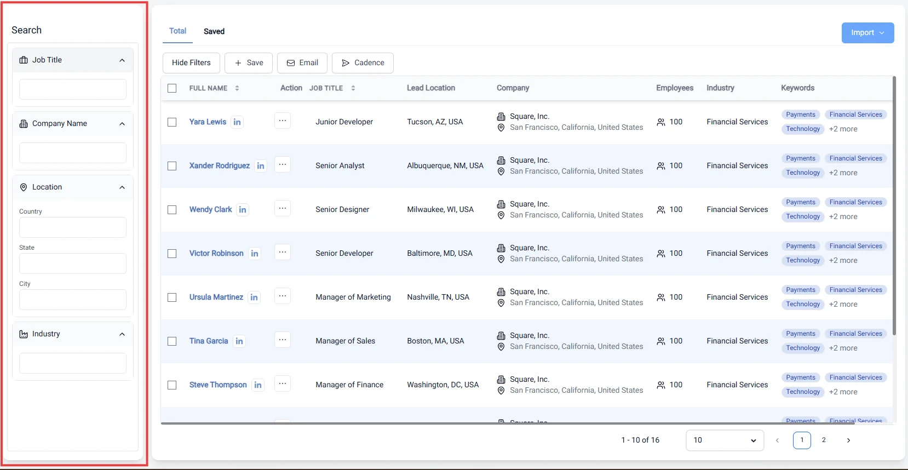This screenshot has width=908, height=470.
Task: Click Financial Services tag in Ursula Martinez row
Action: coord(856,290)
